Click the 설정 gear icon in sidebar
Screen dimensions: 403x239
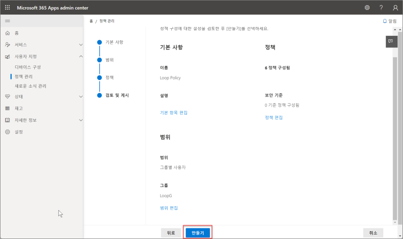click(8, 132)
